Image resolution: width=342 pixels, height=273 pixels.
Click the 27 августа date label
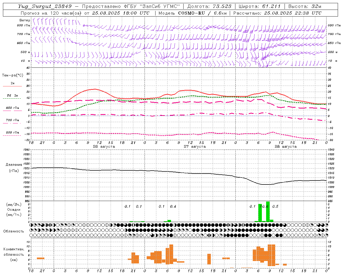click(x=195, y=147)
